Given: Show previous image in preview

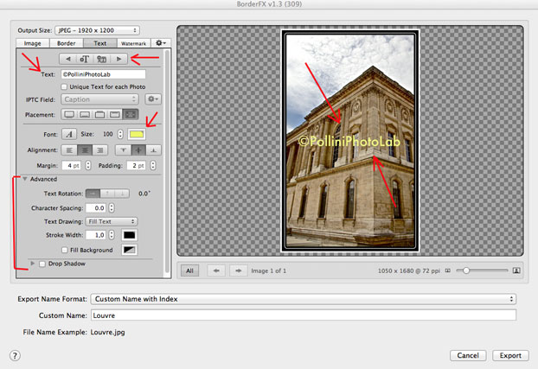Looking at the screenshot, I should tap(216, 270).
